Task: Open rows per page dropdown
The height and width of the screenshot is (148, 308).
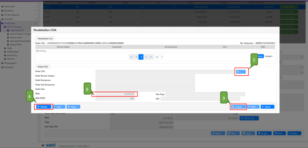Action: (x=159, y=57)
